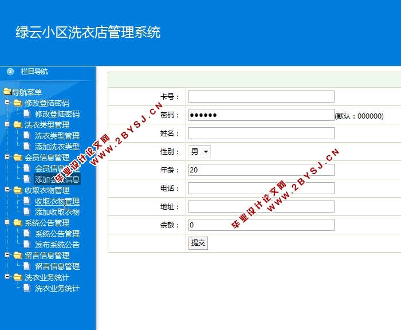Click the 洗衣业务统计 group label
The image size is (401, 330).
47,277
